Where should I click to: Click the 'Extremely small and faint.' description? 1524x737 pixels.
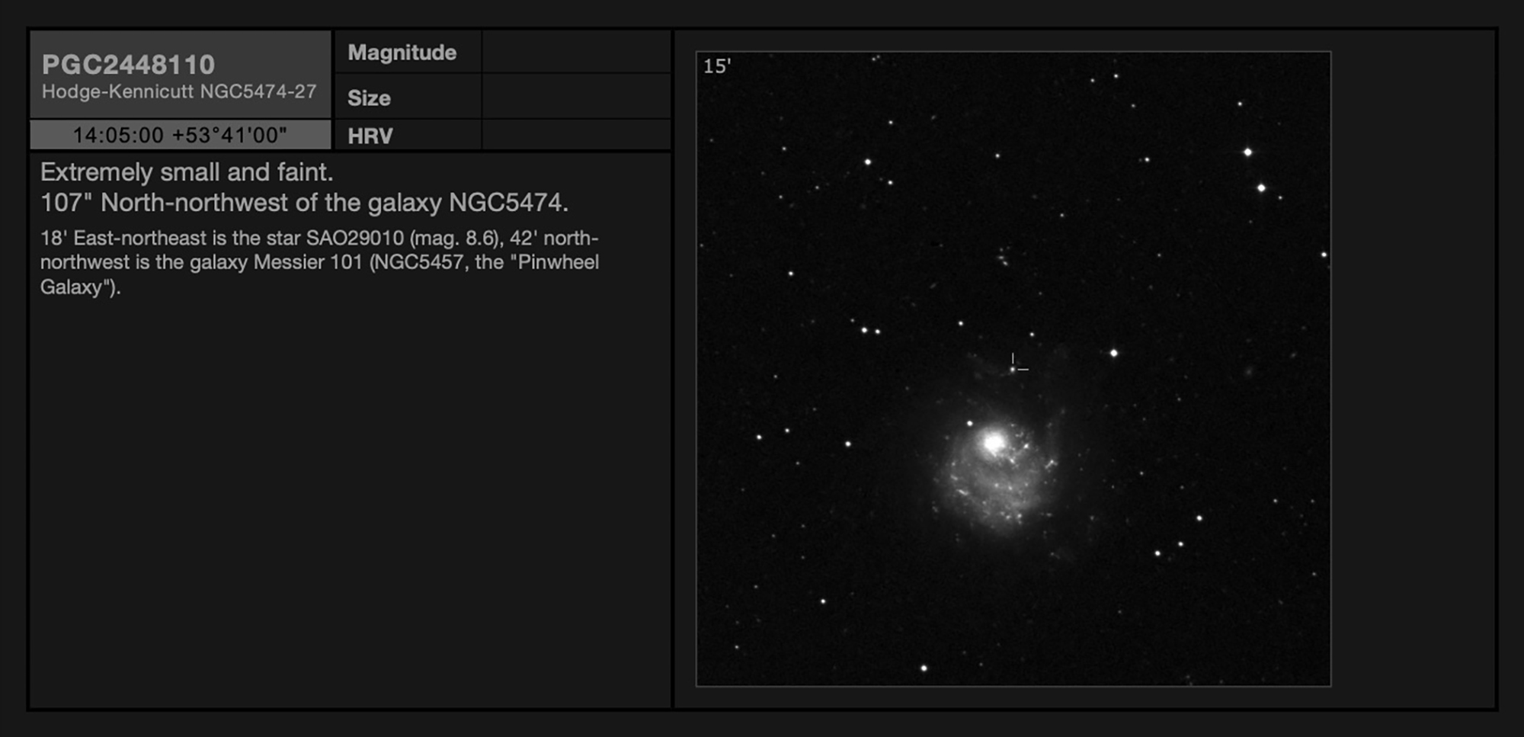click(187, 172)
